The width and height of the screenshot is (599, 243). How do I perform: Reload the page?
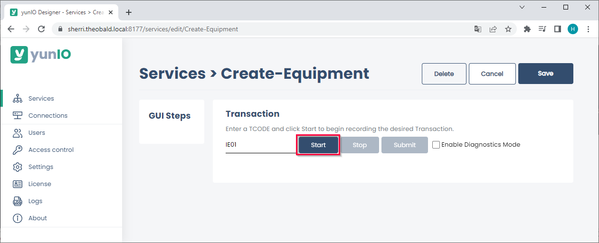point(41,29)
